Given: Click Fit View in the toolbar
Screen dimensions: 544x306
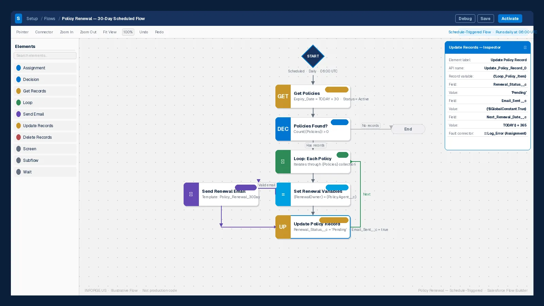Looking at the screenshot, I should click(x=110, y=32).
